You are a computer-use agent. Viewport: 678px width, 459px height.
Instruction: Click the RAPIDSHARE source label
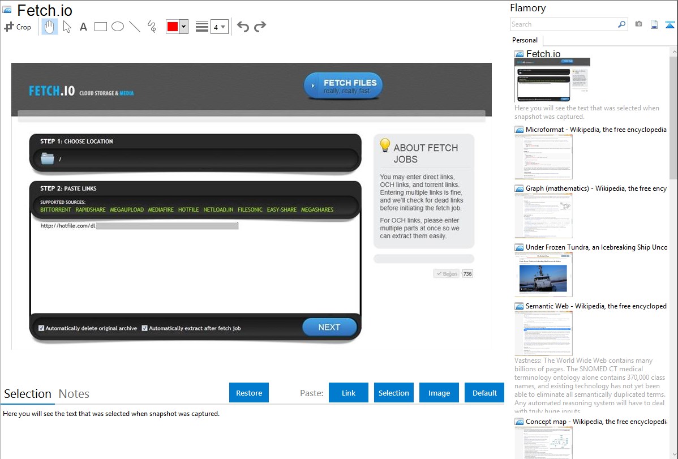(x=91, y=210)
